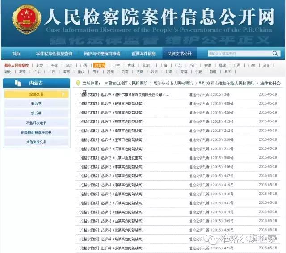This screenshot has height=253, width=286.
Task: Choose 起诉书 in the sidebar menu
Action: point(37,104)
